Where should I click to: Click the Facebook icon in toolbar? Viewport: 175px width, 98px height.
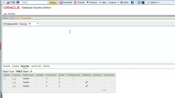coord(132,2)
